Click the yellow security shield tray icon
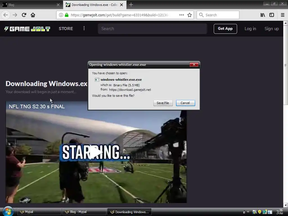Screen dimensions: 288x216 point(260,212)
